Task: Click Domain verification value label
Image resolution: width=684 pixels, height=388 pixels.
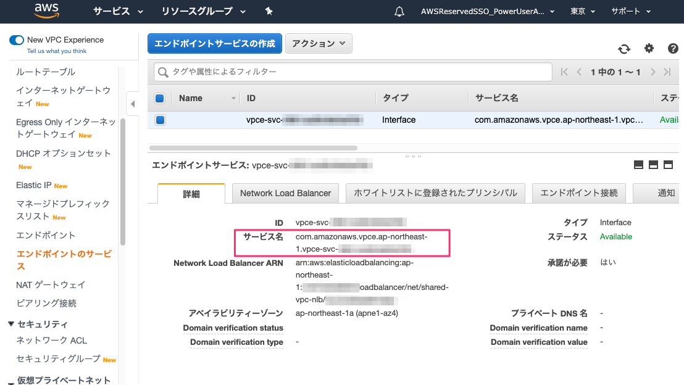Action: point(539,342)
